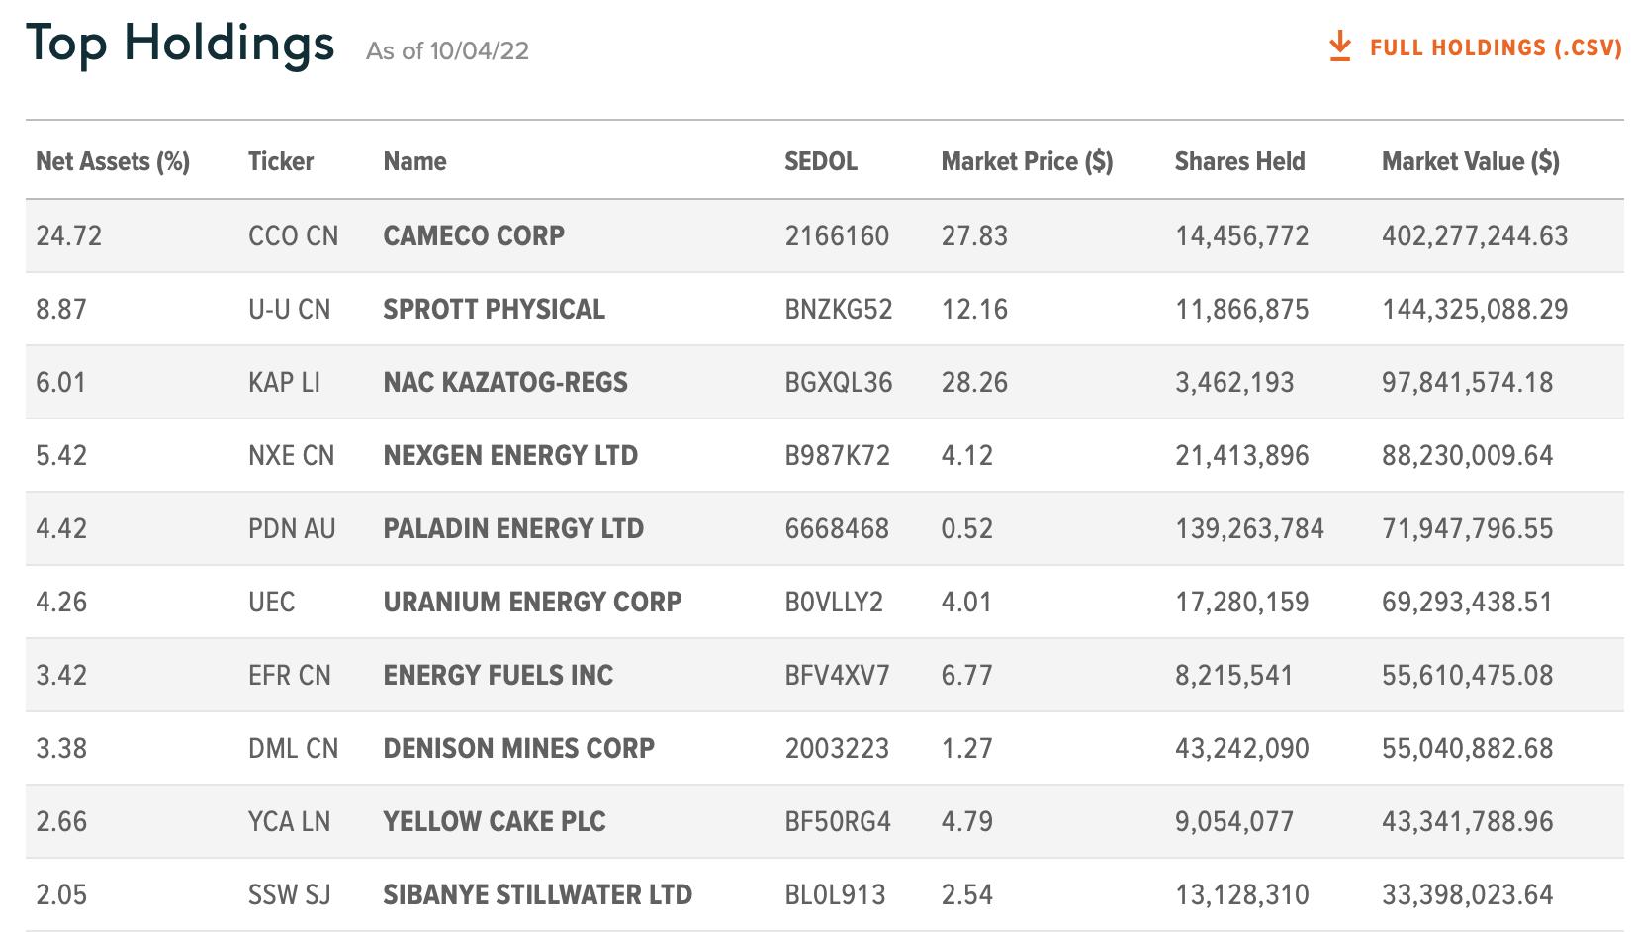Click the Name column header

pos(414,161)
